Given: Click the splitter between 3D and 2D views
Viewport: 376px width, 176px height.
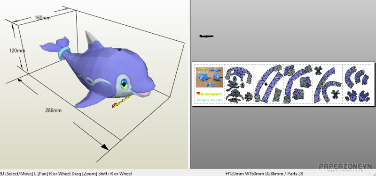Looking at the screenshot, I should click(x=189, y=85).
